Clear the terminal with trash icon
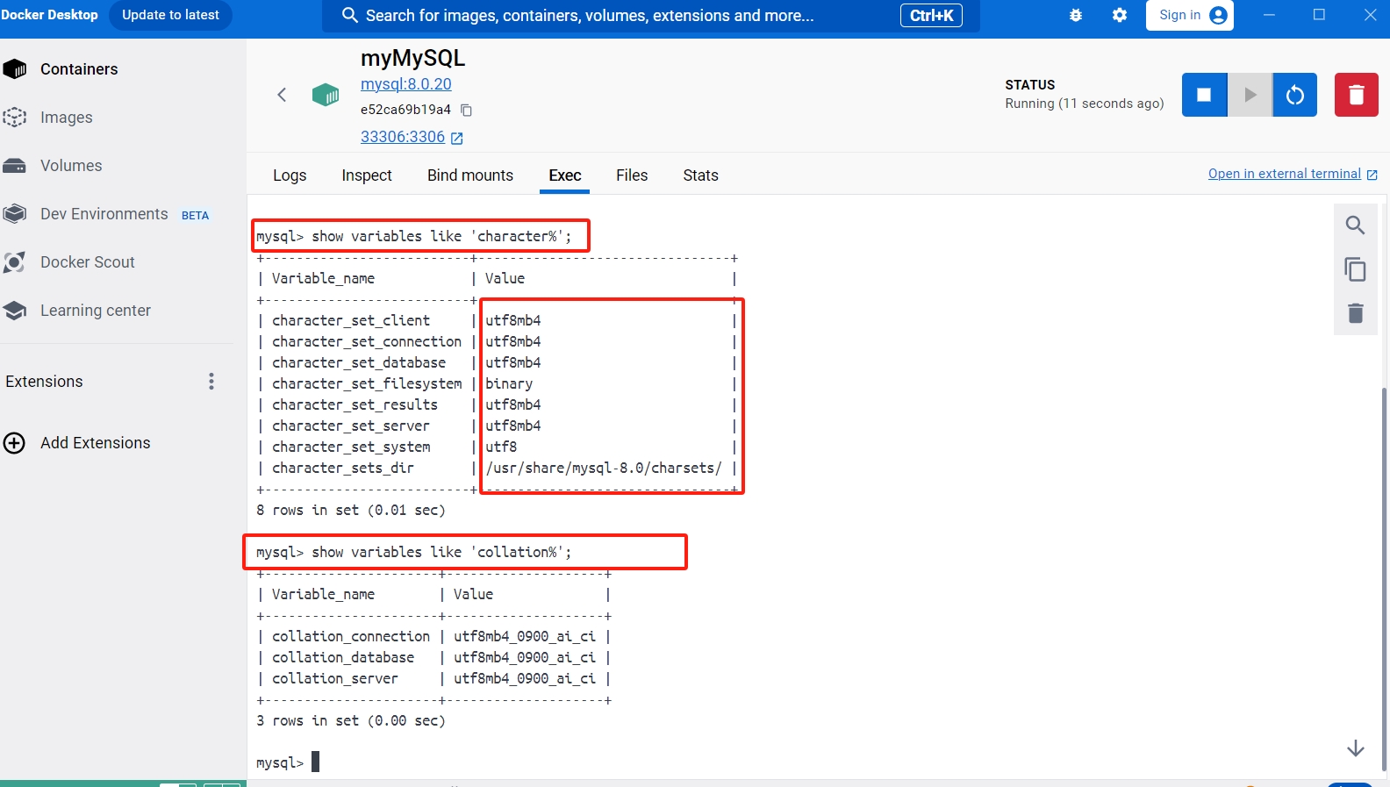 pos(1355,313)
